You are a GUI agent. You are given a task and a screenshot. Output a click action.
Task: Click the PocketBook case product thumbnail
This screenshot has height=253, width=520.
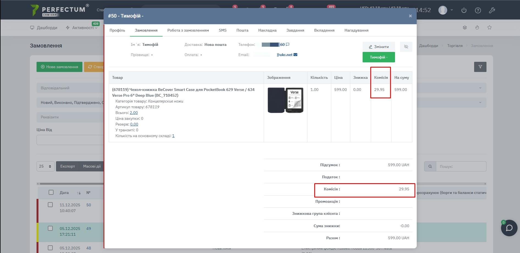[x=285, y=100]
